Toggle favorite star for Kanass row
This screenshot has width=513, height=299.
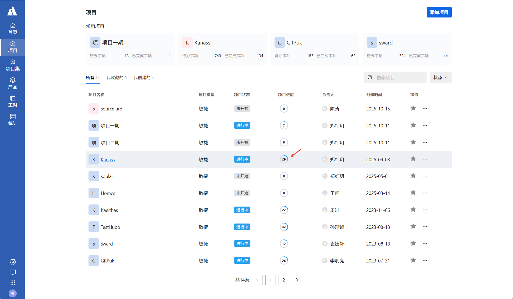(413, 159)
